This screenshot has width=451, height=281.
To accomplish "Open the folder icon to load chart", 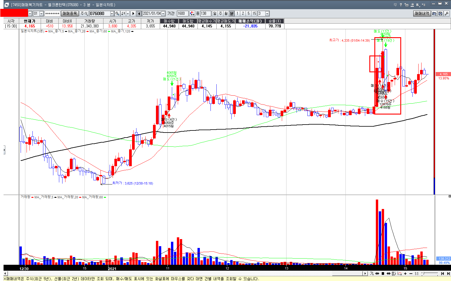I will (x=434, y=14).
